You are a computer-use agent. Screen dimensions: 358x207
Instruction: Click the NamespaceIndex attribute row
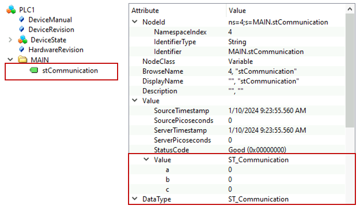click(x=237, y=32)
